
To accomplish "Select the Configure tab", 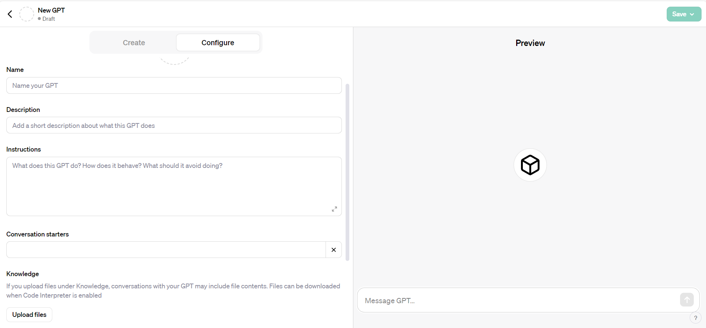I will tap(218, 43).
